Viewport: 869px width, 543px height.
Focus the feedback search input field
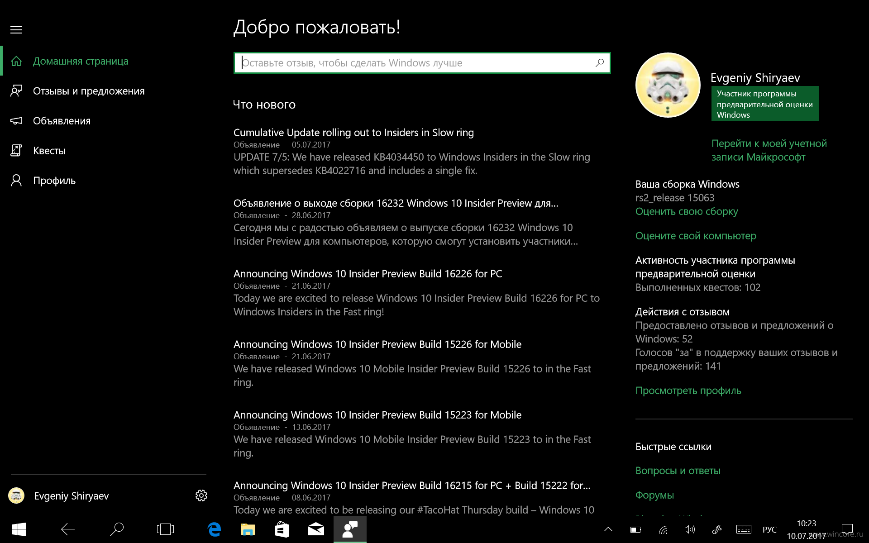coord(422,63)
